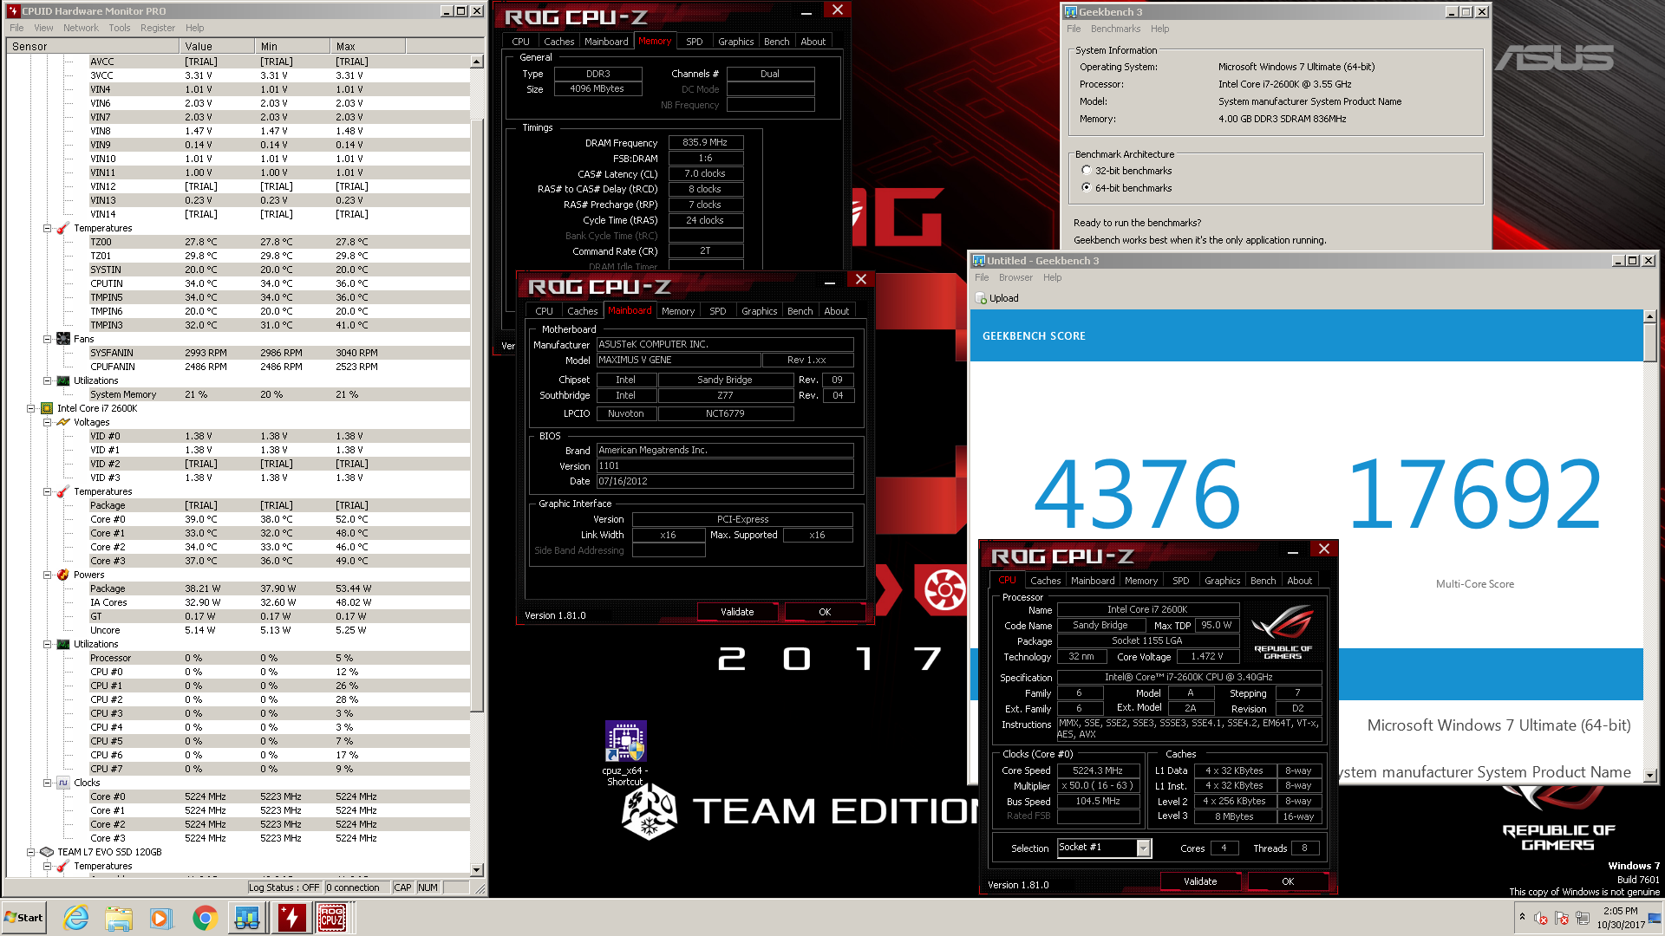The image size is (1665, 936).
Task: Switch to the Geekbench taskbar icon
Action: (x=247, y=918)
